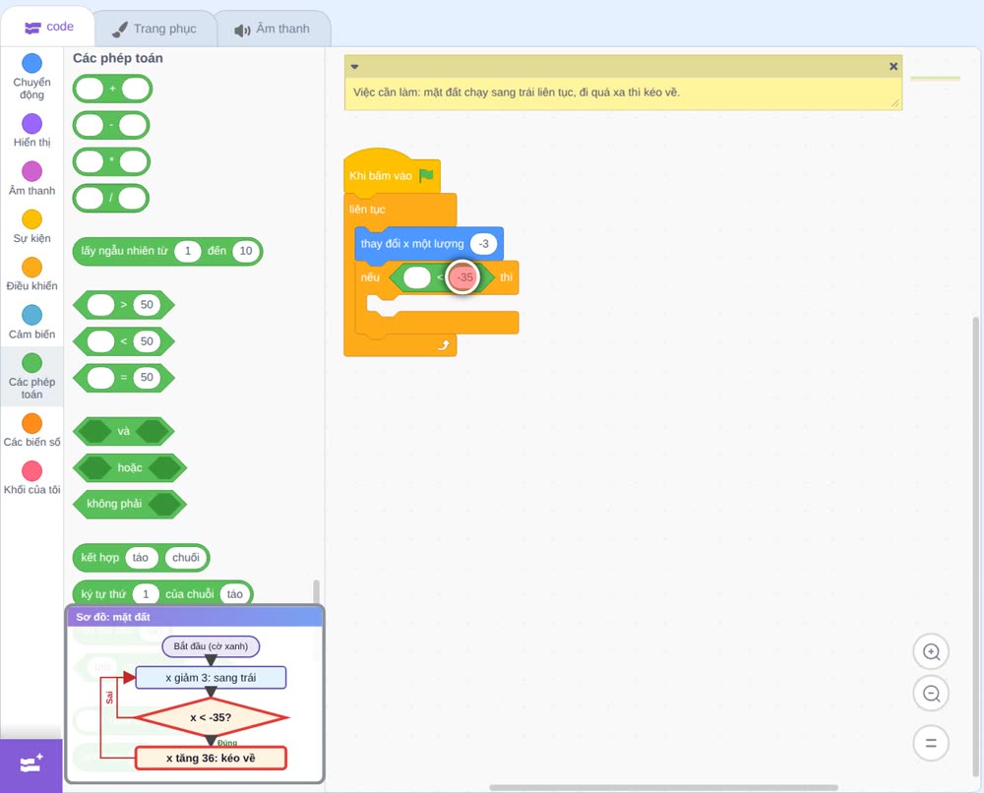Pick the subtraction operator block

(x=111, y=125)
